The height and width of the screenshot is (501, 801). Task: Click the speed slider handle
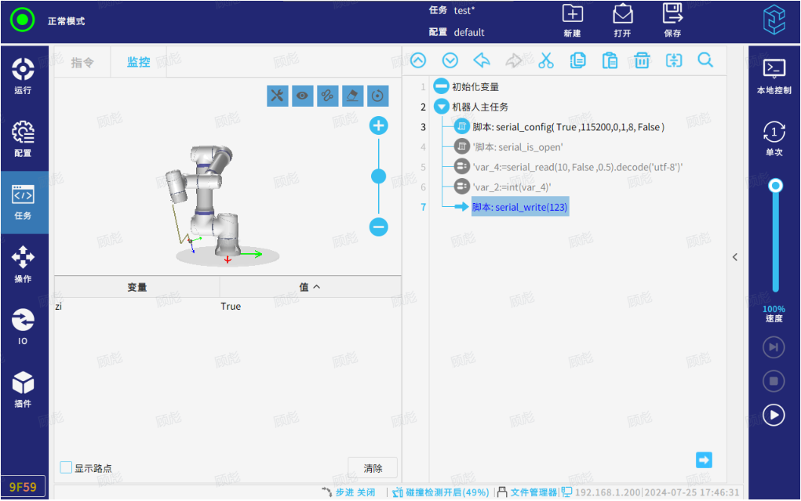[775, 186]
